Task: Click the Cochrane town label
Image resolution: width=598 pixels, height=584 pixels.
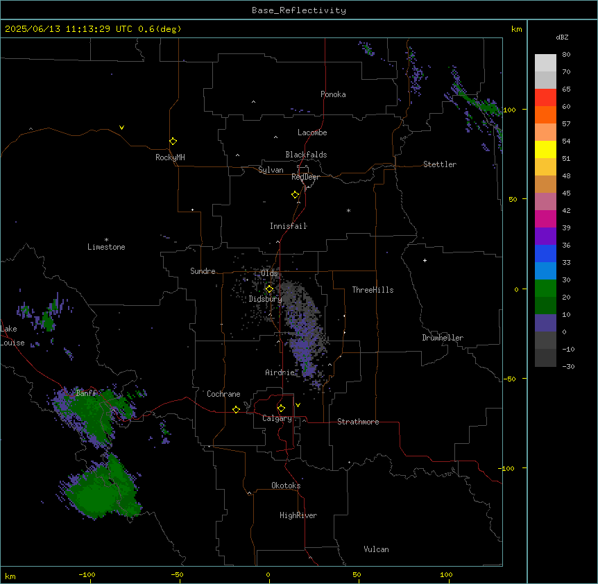Action: pyautogui.click(x=223, y=394)
